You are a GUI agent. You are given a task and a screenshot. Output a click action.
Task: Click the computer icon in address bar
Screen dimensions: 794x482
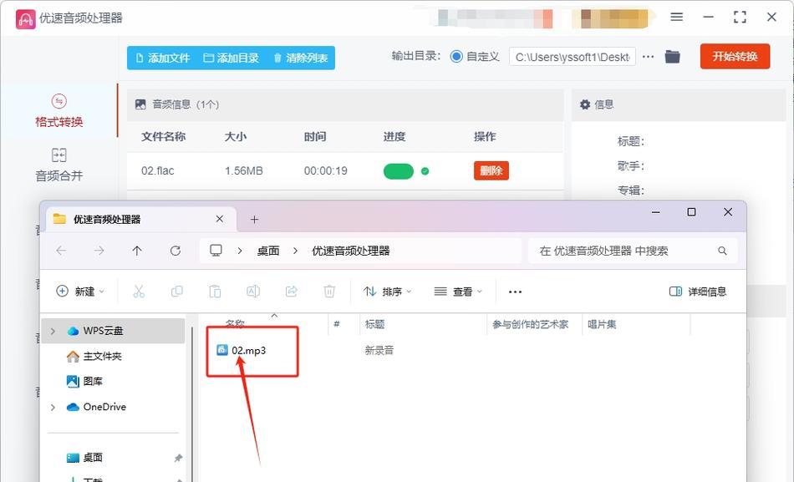click(216, 251)
